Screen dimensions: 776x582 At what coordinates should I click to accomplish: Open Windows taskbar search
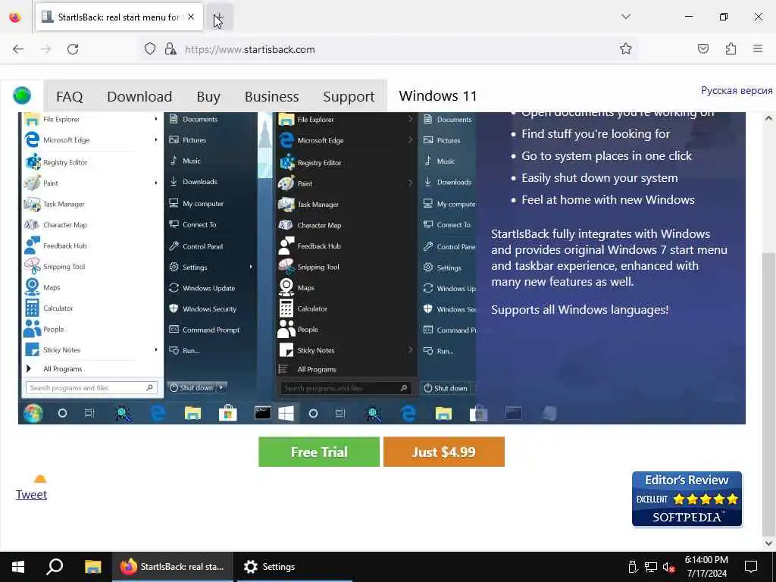(x=55, y=567)
